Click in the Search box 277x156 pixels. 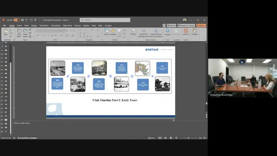105,20
